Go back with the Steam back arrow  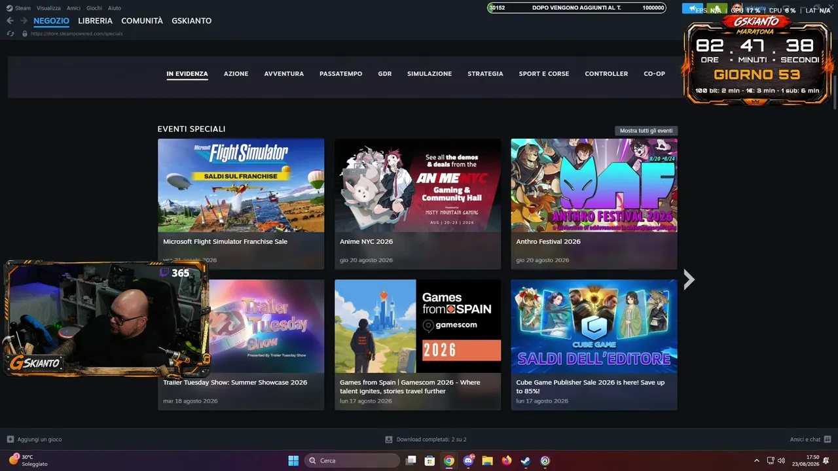(10, 21)
